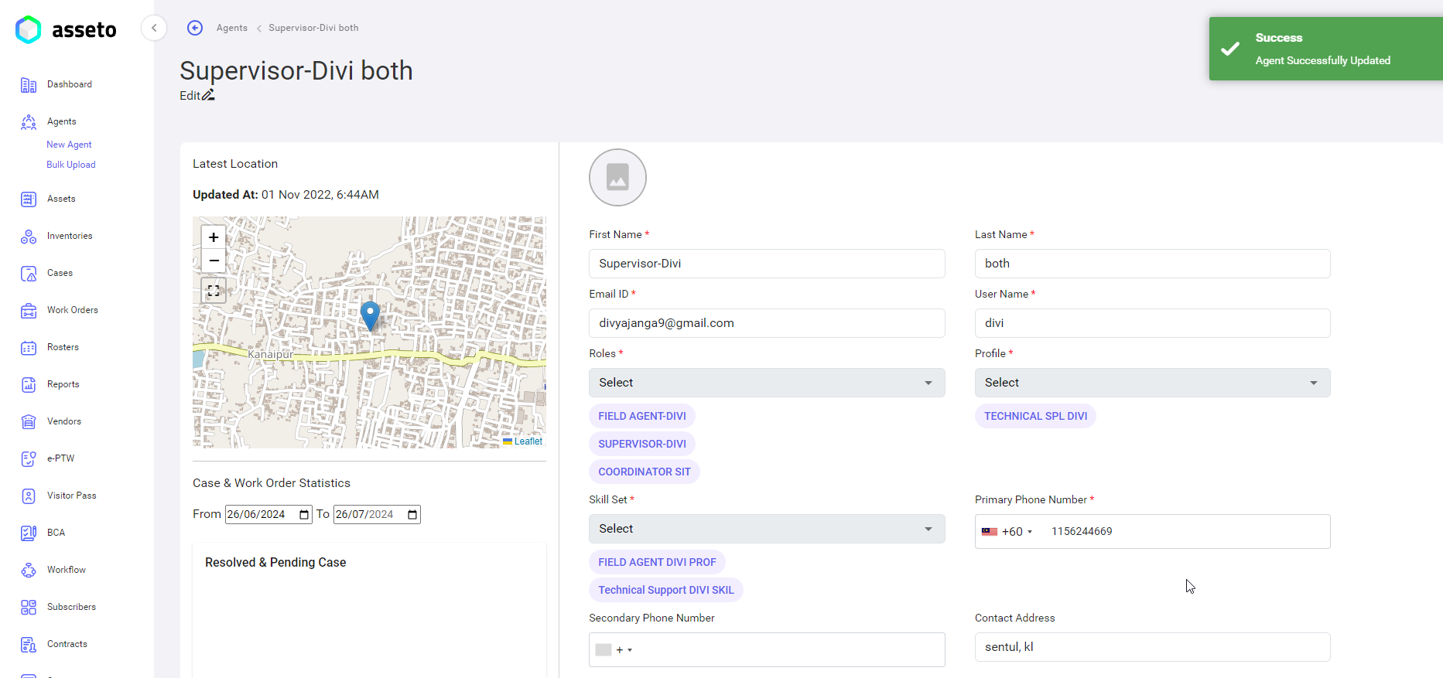Click the Technical Support DIVI SKIL tag

(x=666, y=590)
